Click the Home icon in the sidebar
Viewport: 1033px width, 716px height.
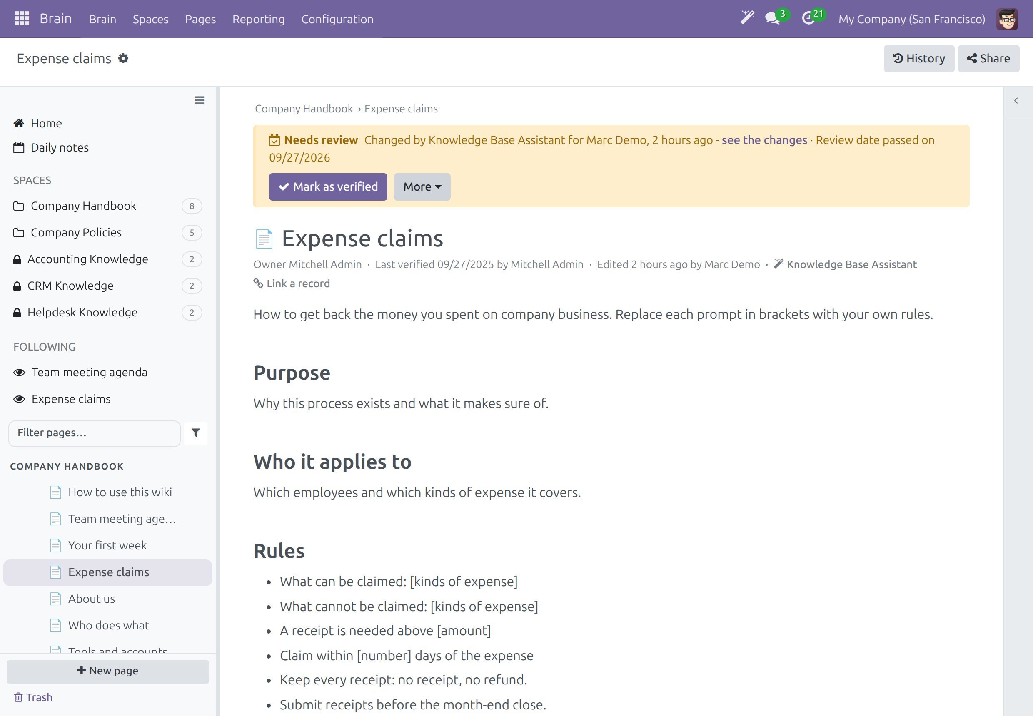point(19,123)
